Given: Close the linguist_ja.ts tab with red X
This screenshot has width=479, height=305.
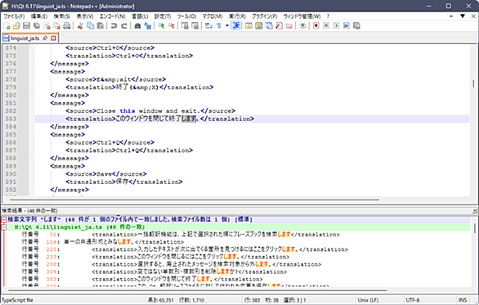Looking at the screenshot, I should (53, 38).
